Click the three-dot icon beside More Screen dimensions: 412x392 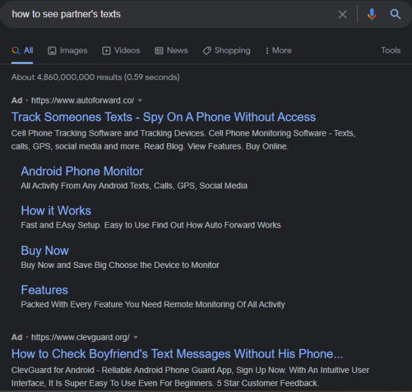tap(267, 51)
